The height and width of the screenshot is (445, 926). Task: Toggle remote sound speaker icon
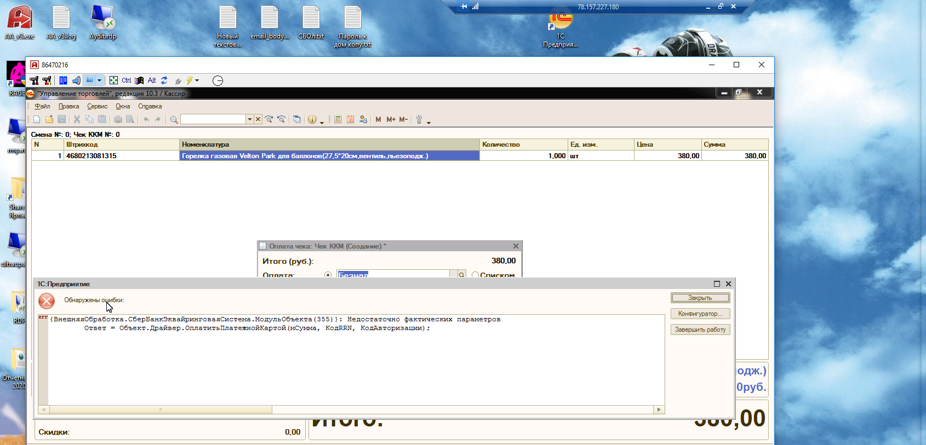tap(76, 80)
